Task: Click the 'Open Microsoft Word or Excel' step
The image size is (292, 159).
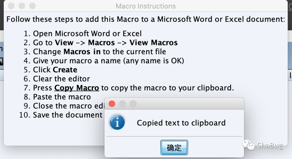Action: coord(87,34)
